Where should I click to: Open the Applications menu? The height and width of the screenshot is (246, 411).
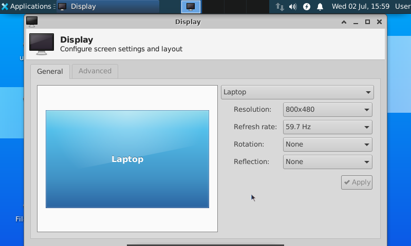[x=27, y=7]
